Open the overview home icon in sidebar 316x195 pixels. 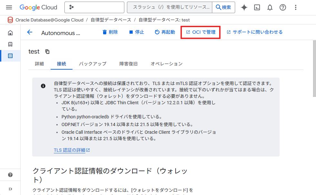(10, 33)
